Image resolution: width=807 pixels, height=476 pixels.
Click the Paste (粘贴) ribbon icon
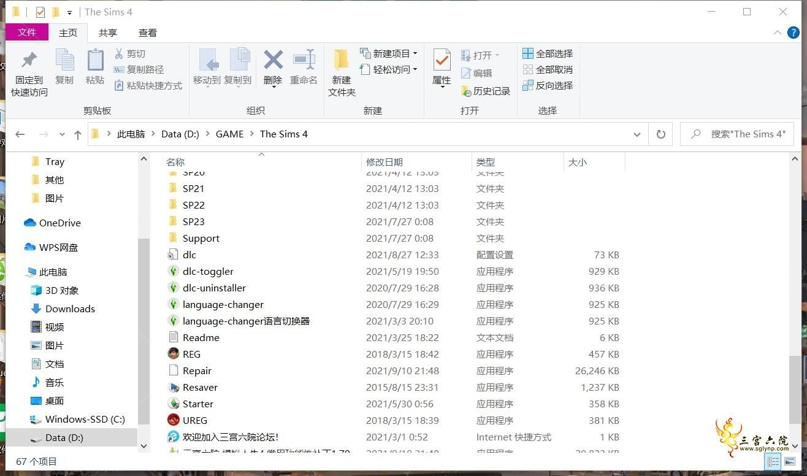[x=95, y=60]
